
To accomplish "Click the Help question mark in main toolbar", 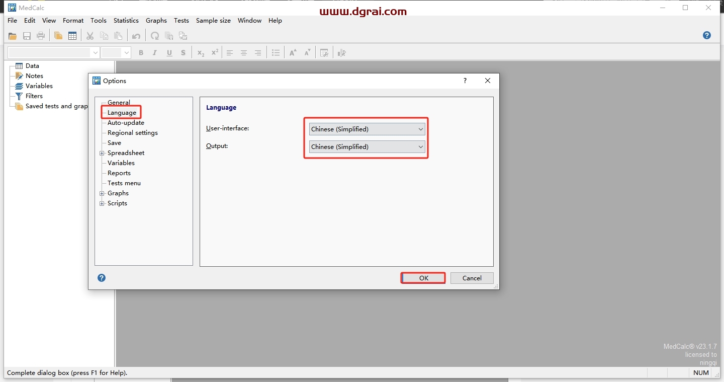I will point(707,35).
